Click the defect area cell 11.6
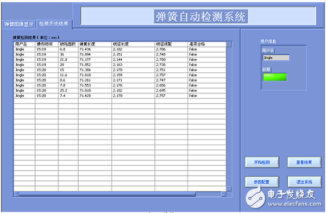326x213 pixels. (x=68, y=75)
